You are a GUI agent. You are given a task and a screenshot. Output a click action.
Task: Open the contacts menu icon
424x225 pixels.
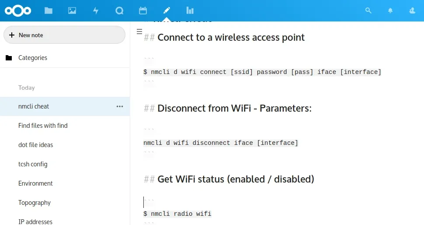(x=412, y=11)
